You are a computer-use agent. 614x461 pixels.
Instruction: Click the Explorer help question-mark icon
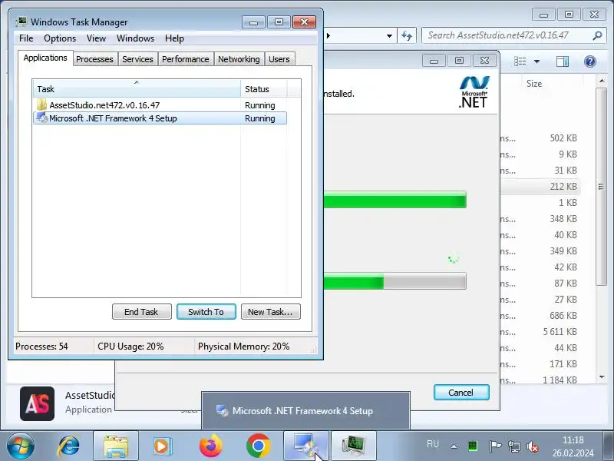(589, 61)
